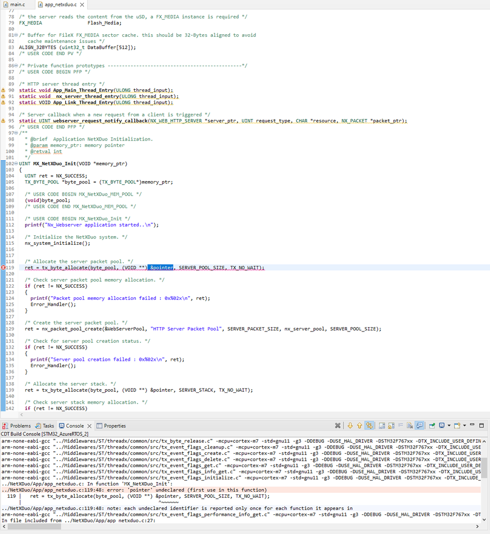
Task: Click console horizontal scroll right arrow
Action: coord(477,527)
